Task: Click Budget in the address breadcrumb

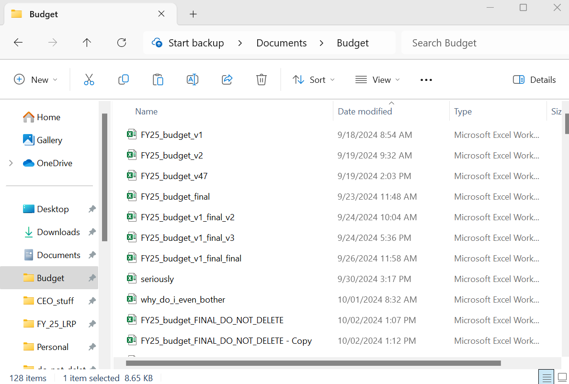Action: (353, 43)
